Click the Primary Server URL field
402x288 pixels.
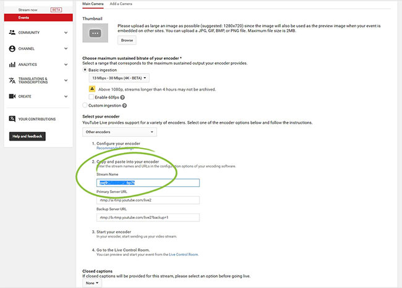(x=147, y=200)
